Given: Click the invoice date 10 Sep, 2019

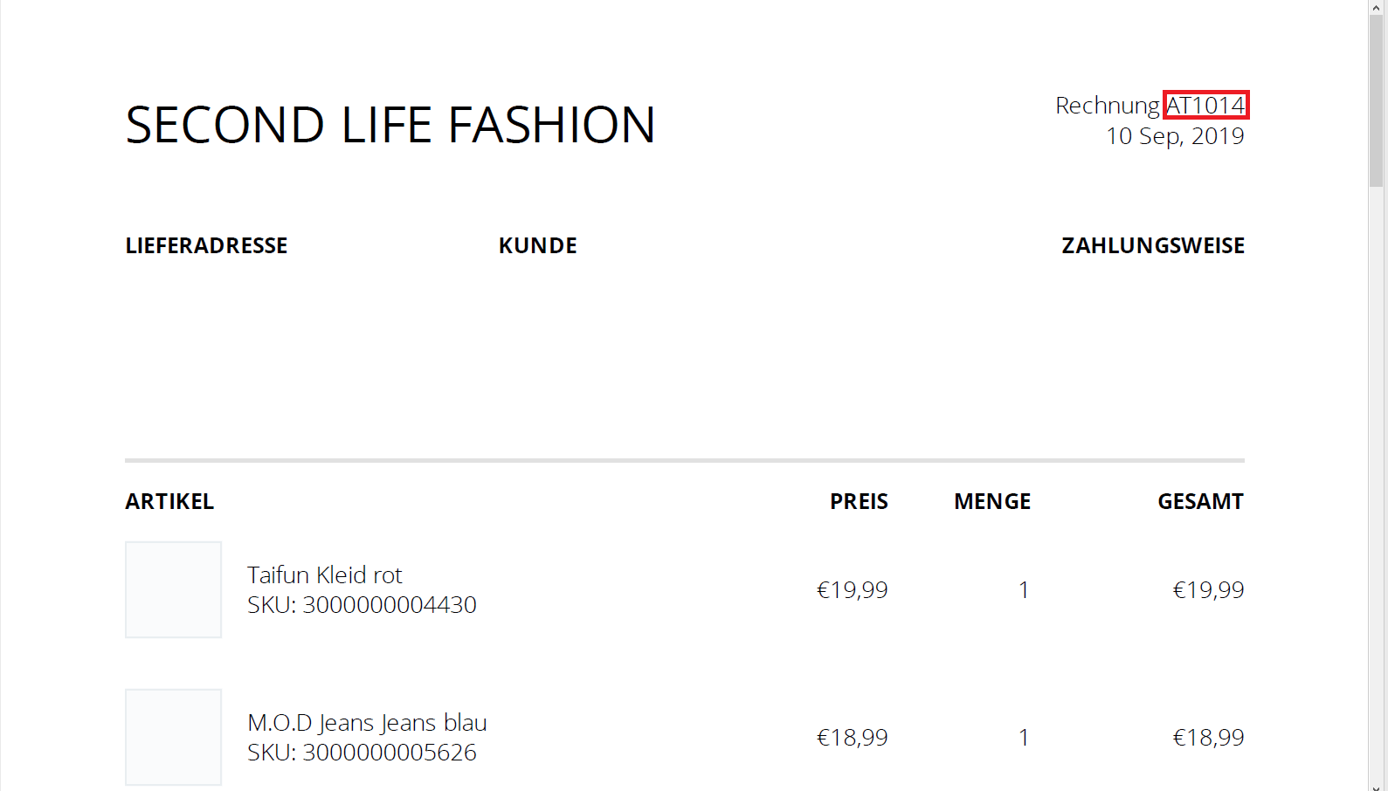Looking at the screenshot, I should tap(1175, 136).
